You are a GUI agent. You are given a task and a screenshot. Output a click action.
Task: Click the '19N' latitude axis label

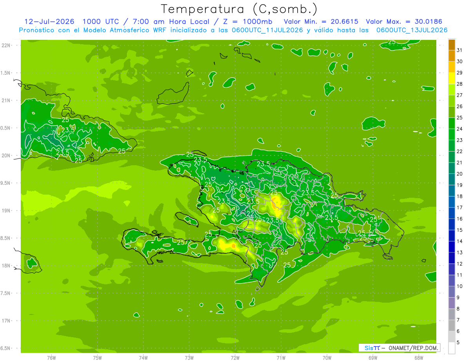click(6, 210)
